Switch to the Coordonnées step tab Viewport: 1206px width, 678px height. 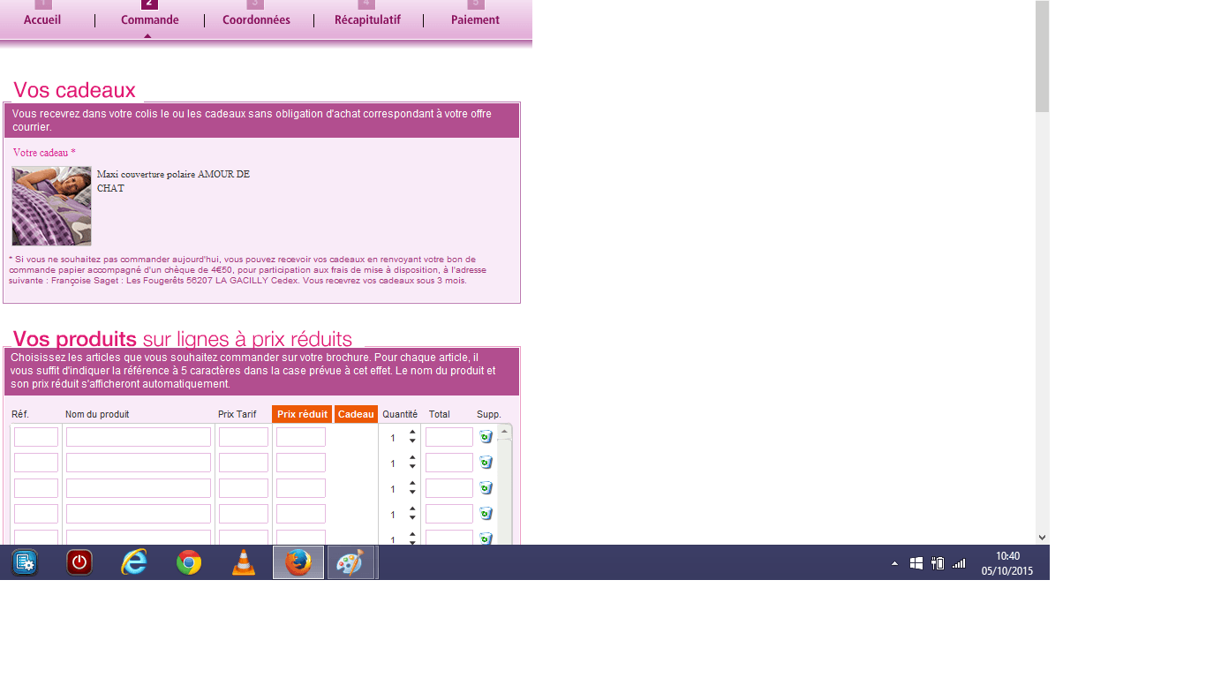click(x=256, y=19)
